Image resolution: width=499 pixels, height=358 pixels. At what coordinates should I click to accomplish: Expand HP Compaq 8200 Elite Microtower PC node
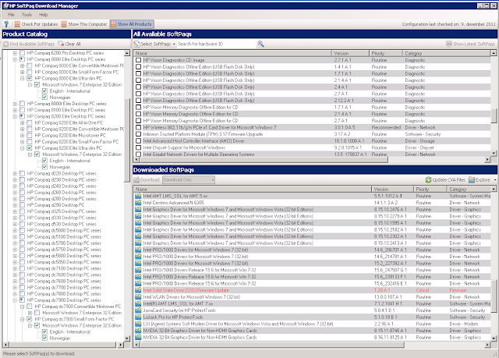23,135
